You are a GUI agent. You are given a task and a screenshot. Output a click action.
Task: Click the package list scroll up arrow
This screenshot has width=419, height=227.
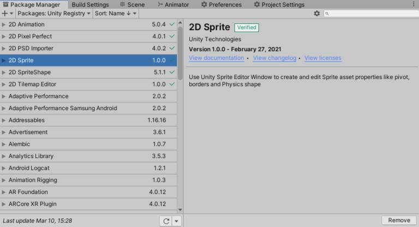click(180, 23)
